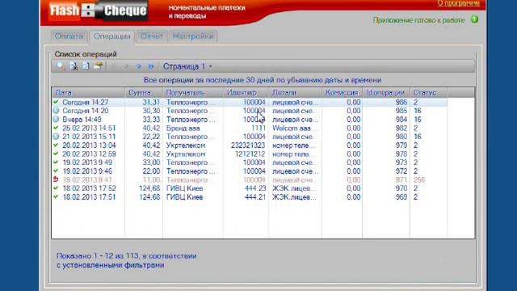This screenshot has height=291, width=517.
Task: Go to next page with single blue arrow
Action: pyautogui.click(x=138, y=66)
